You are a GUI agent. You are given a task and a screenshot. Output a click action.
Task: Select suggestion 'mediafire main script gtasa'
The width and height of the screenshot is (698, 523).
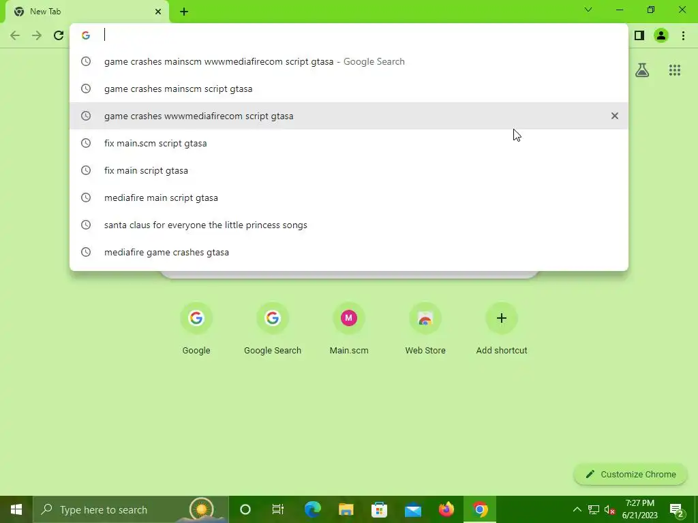(348, 197)
